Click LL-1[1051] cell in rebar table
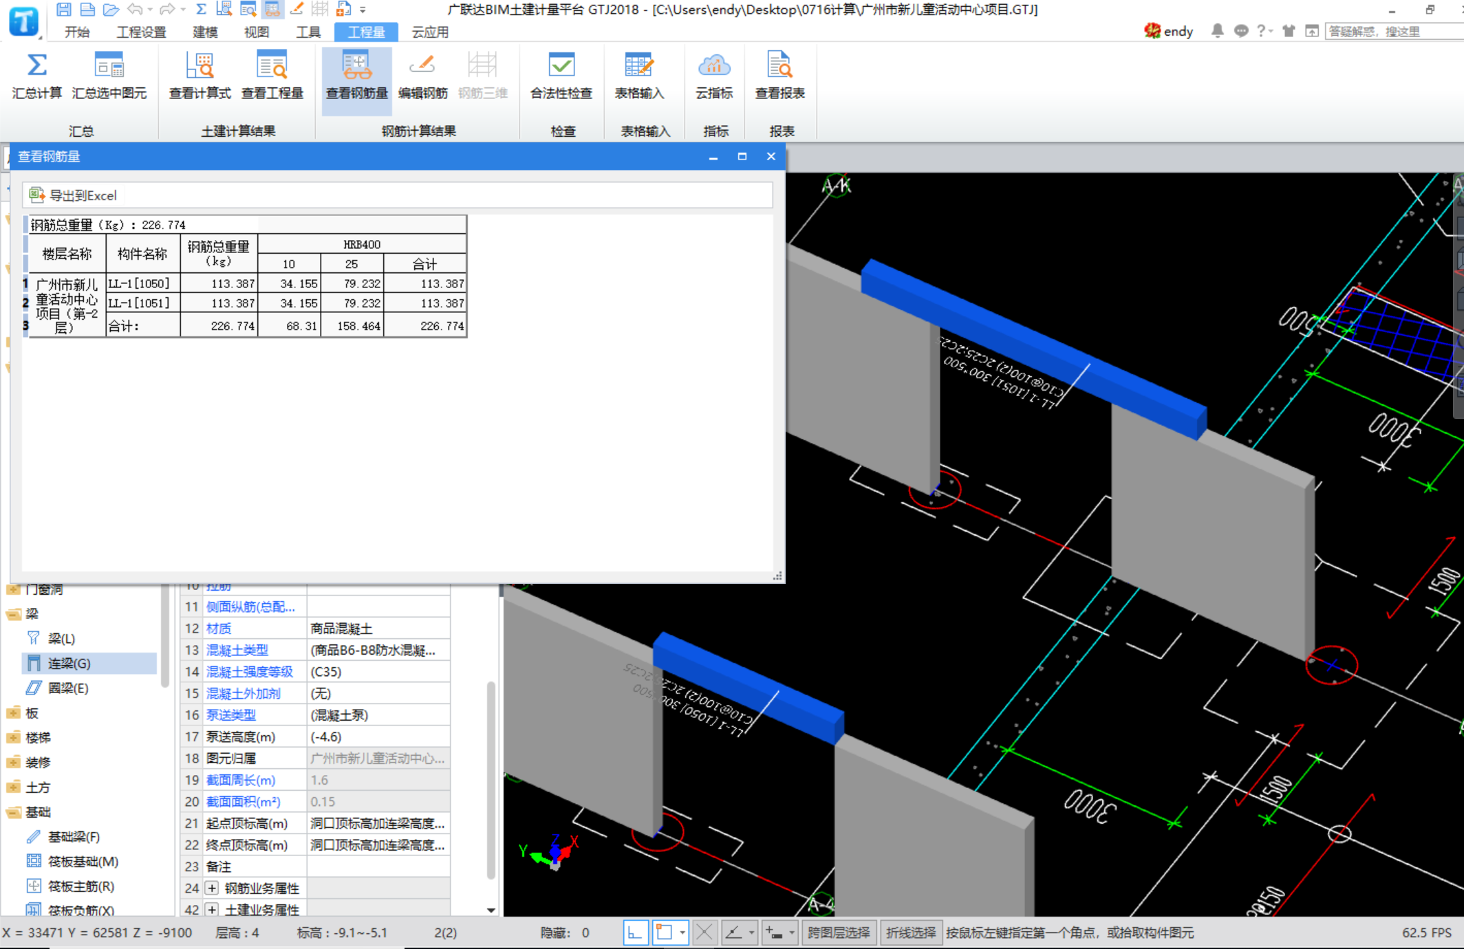1464x949 pixels. pos(143,303)
